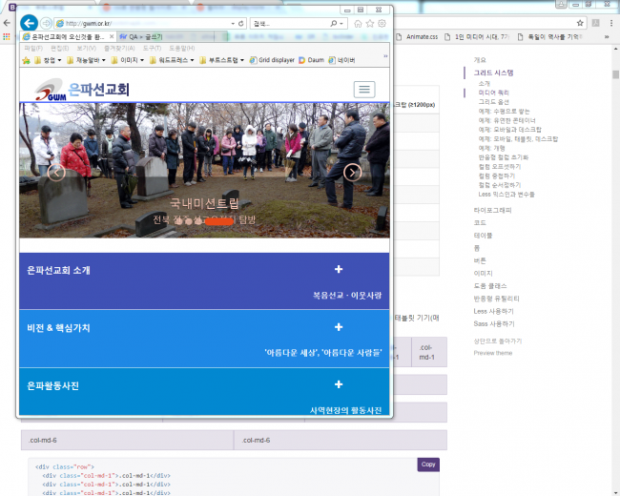Open the 워드프레스 favorites folder dropdown
Screen dimensions: 620x496
tap(172, 60)
